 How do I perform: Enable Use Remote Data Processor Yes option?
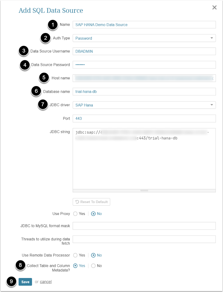click(76, 255)
